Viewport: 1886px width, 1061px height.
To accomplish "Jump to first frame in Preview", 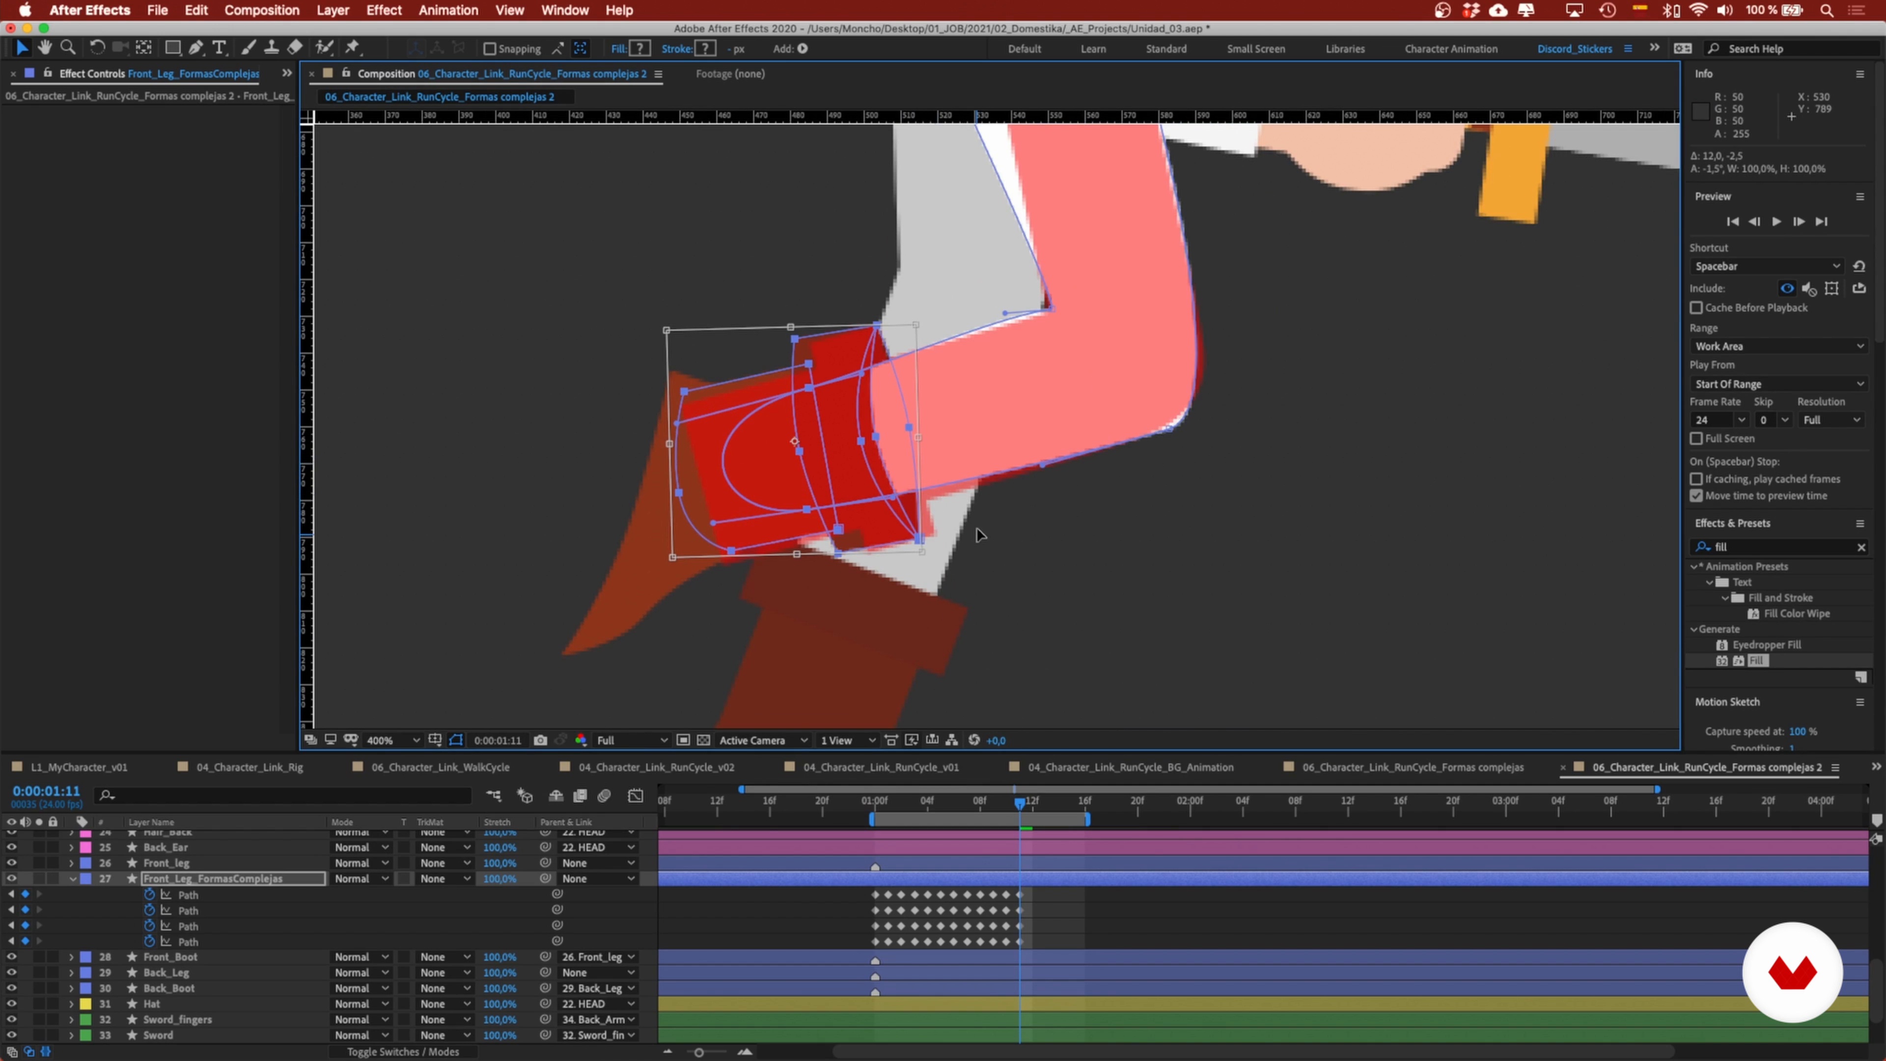I will [1732, 221].
